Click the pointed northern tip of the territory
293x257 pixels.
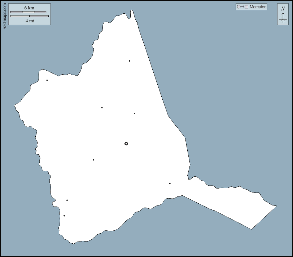[132, 11]
